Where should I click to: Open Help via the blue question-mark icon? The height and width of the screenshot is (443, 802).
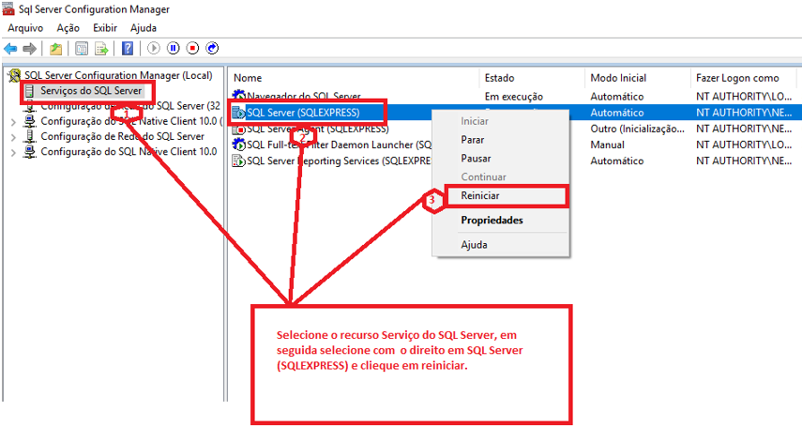tap(128, 49)
